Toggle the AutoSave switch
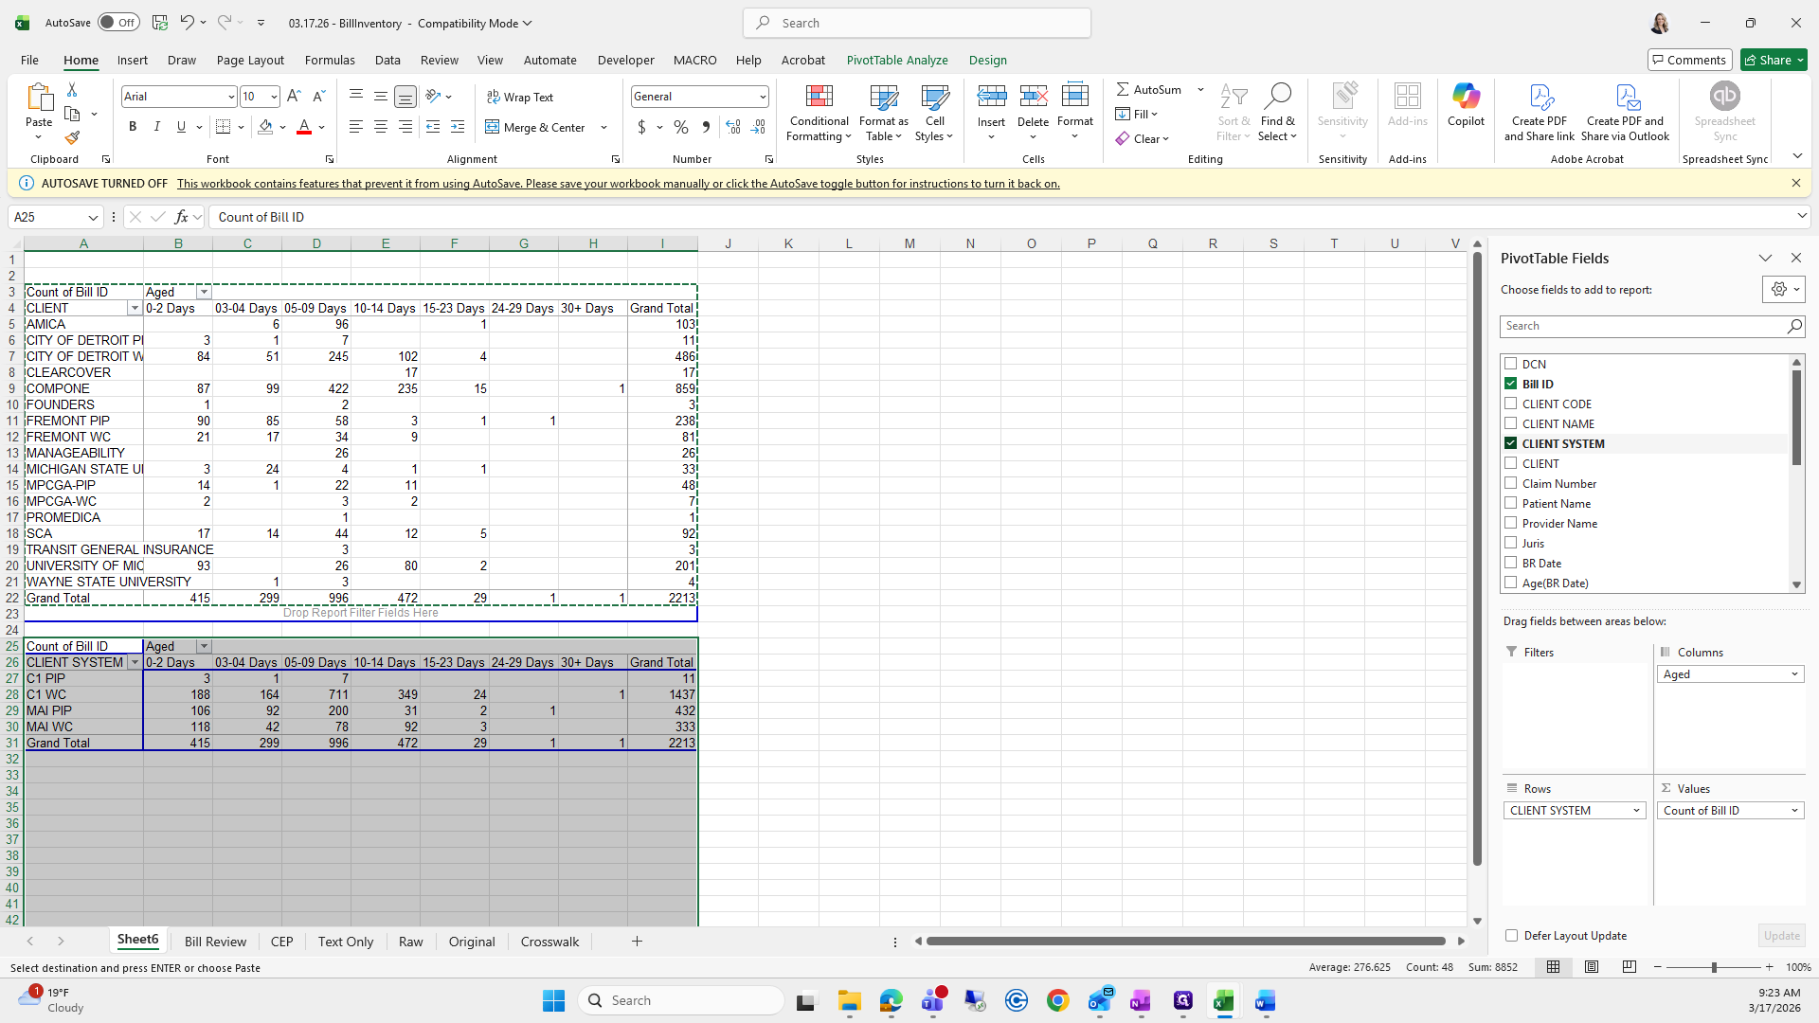 tap(118, 23)
